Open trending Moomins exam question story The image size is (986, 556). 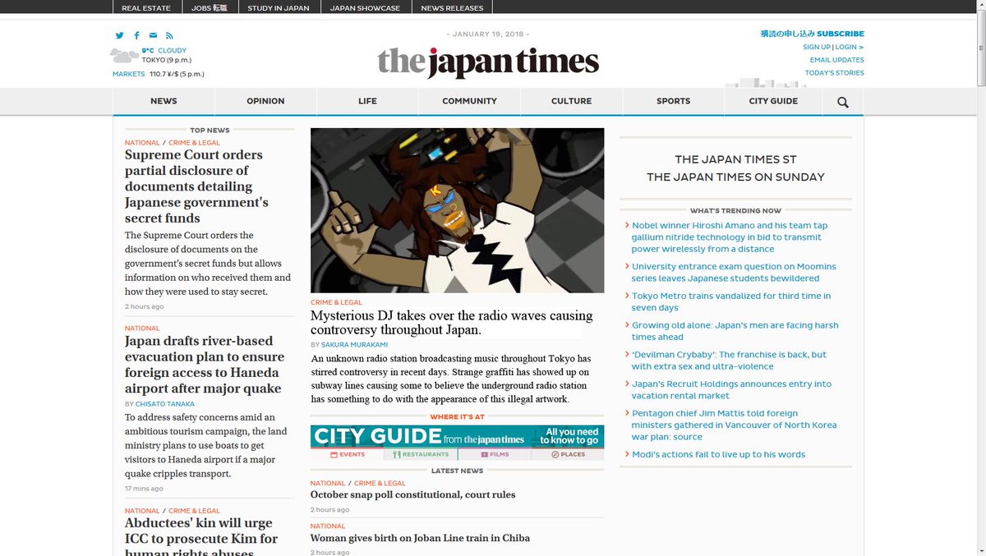(x=734, y=273)
